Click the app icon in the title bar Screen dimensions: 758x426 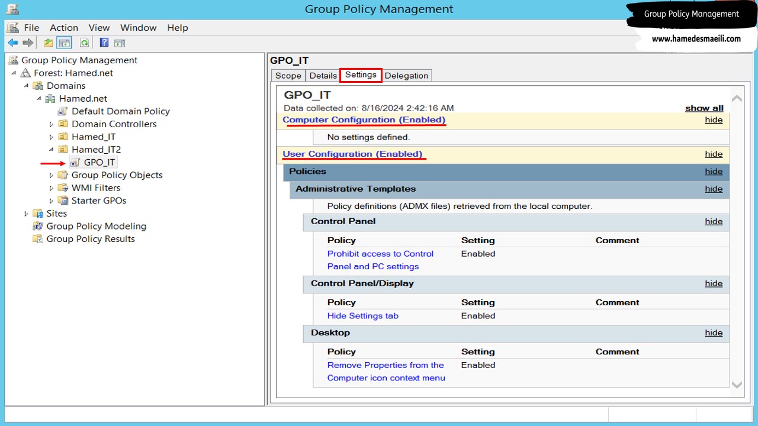[12, 8]
